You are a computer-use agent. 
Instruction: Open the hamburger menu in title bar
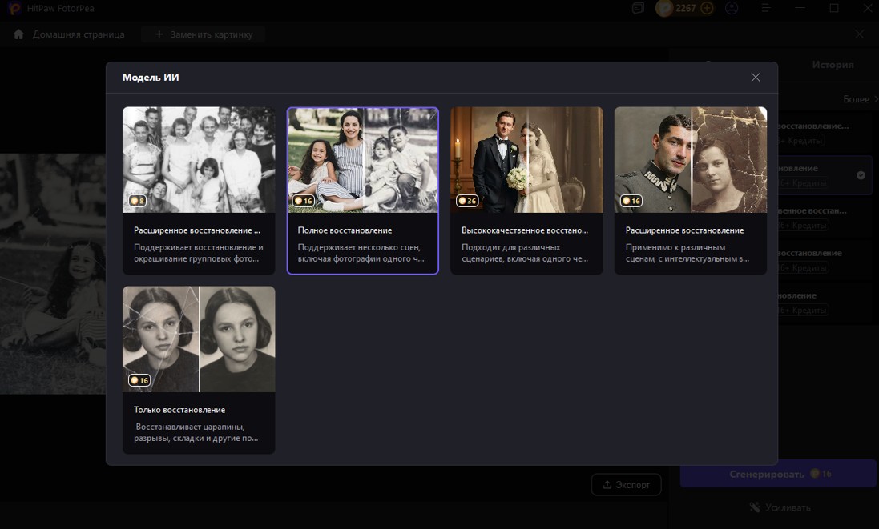(x=766, y=8)
